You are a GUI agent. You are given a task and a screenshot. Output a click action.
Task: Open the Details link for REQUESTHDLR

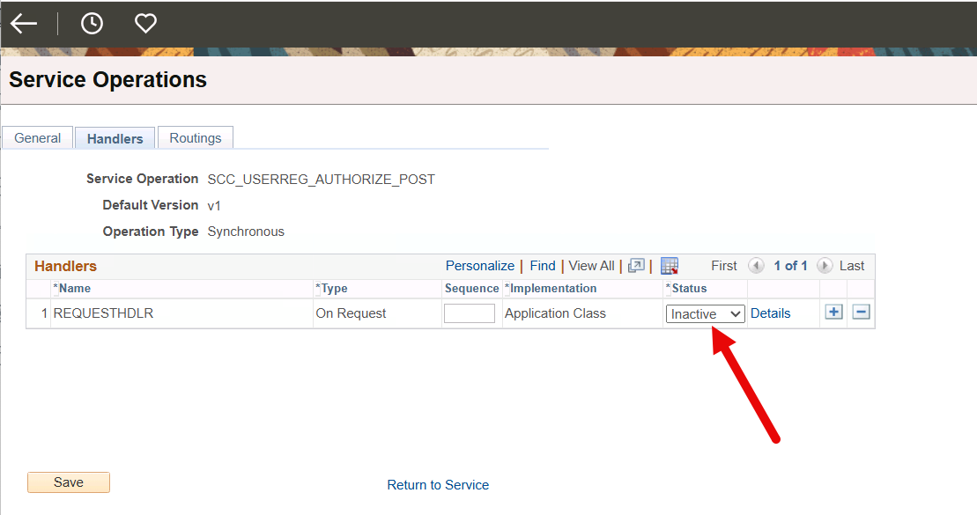(x=770, y=313)
